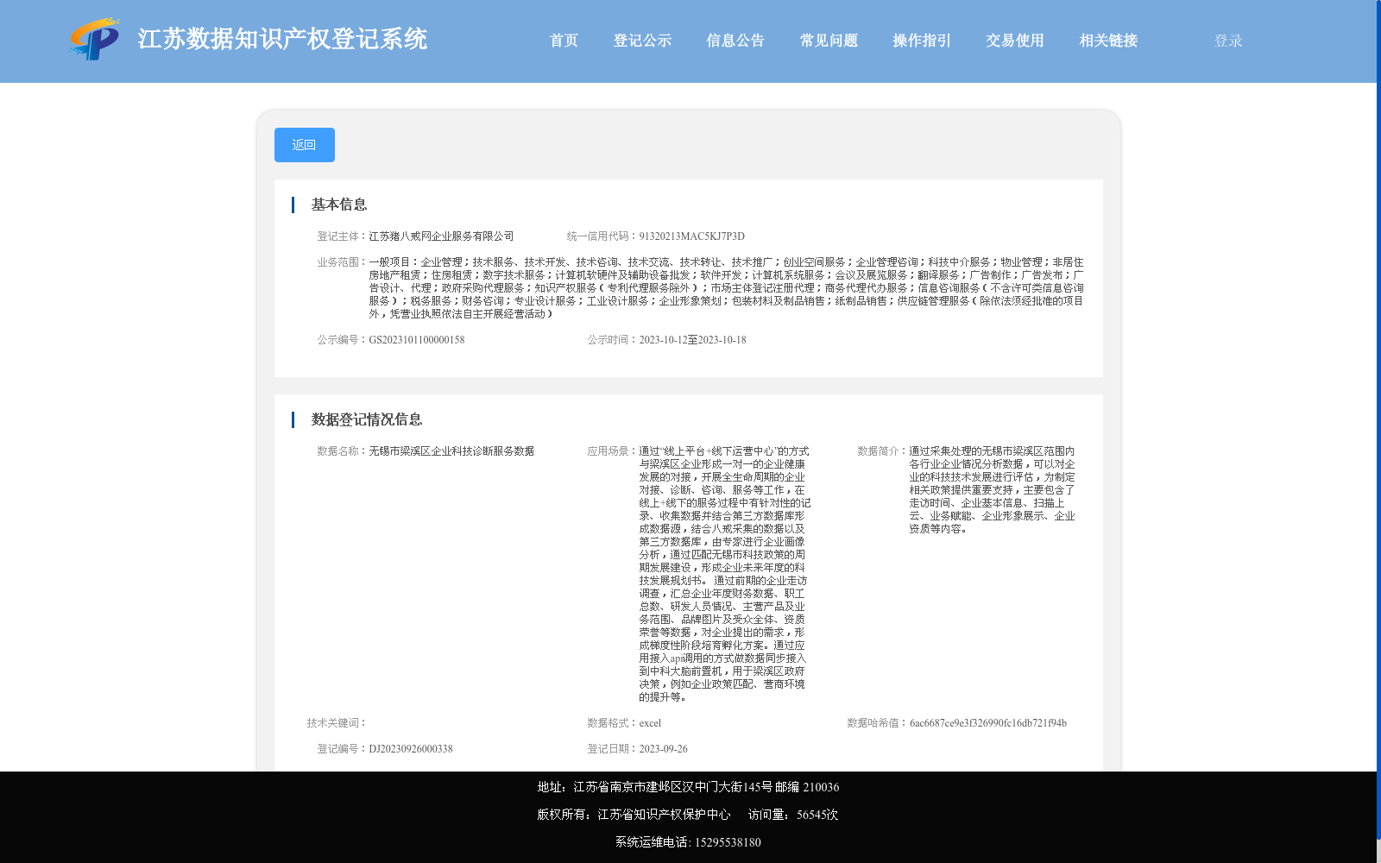Click registration date 2023-09-26

[x=663, y=749]
